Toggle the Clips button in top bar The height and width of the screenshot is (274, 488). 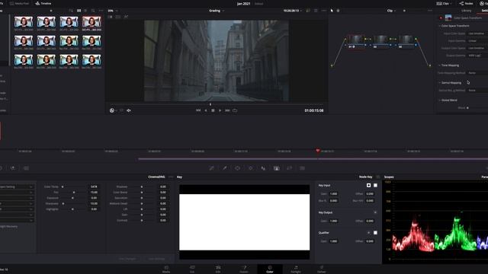[443, 3]
